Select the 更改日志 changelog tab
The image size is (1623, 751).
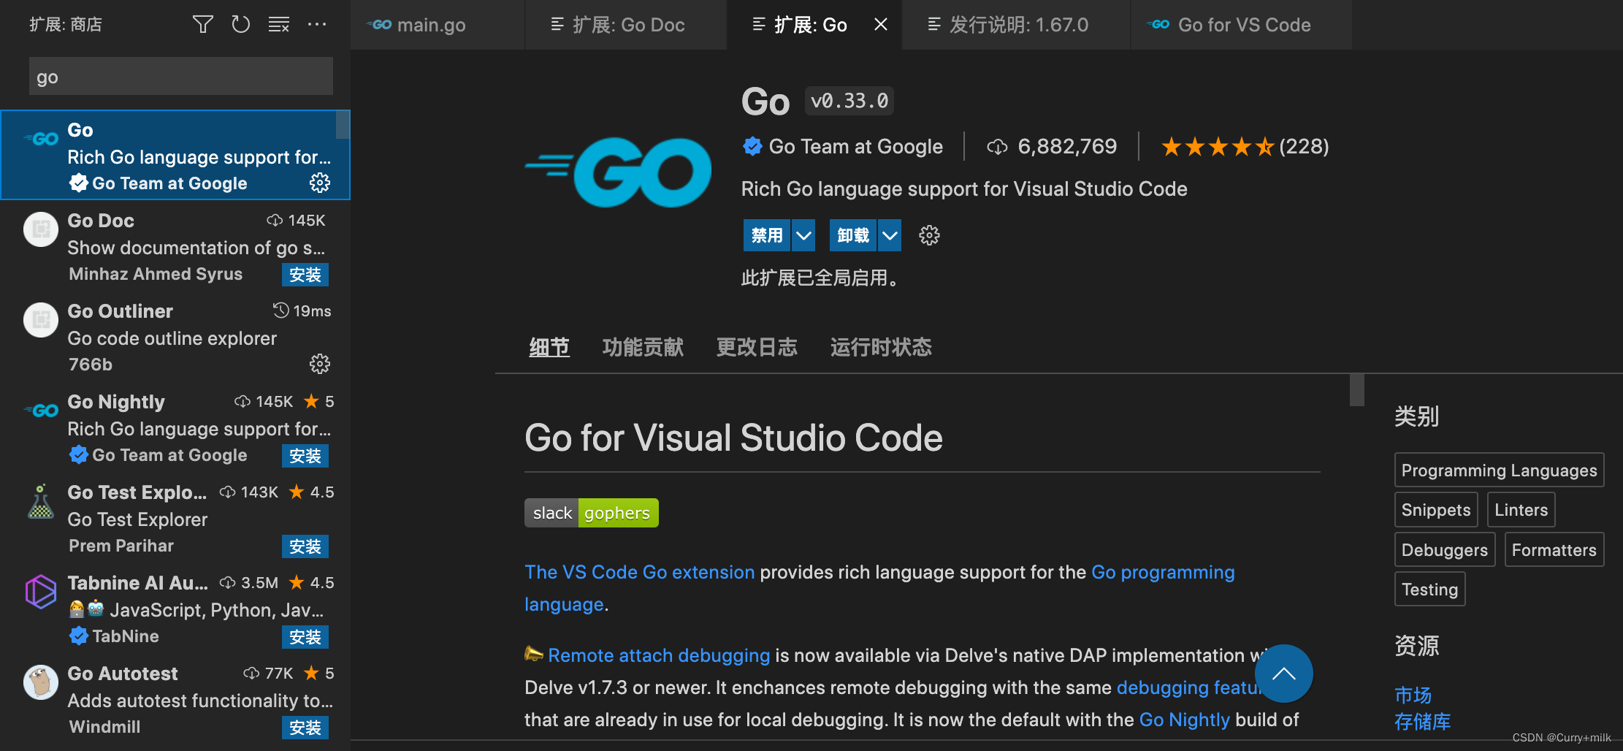pyautogui.click(x=757, y=347)
